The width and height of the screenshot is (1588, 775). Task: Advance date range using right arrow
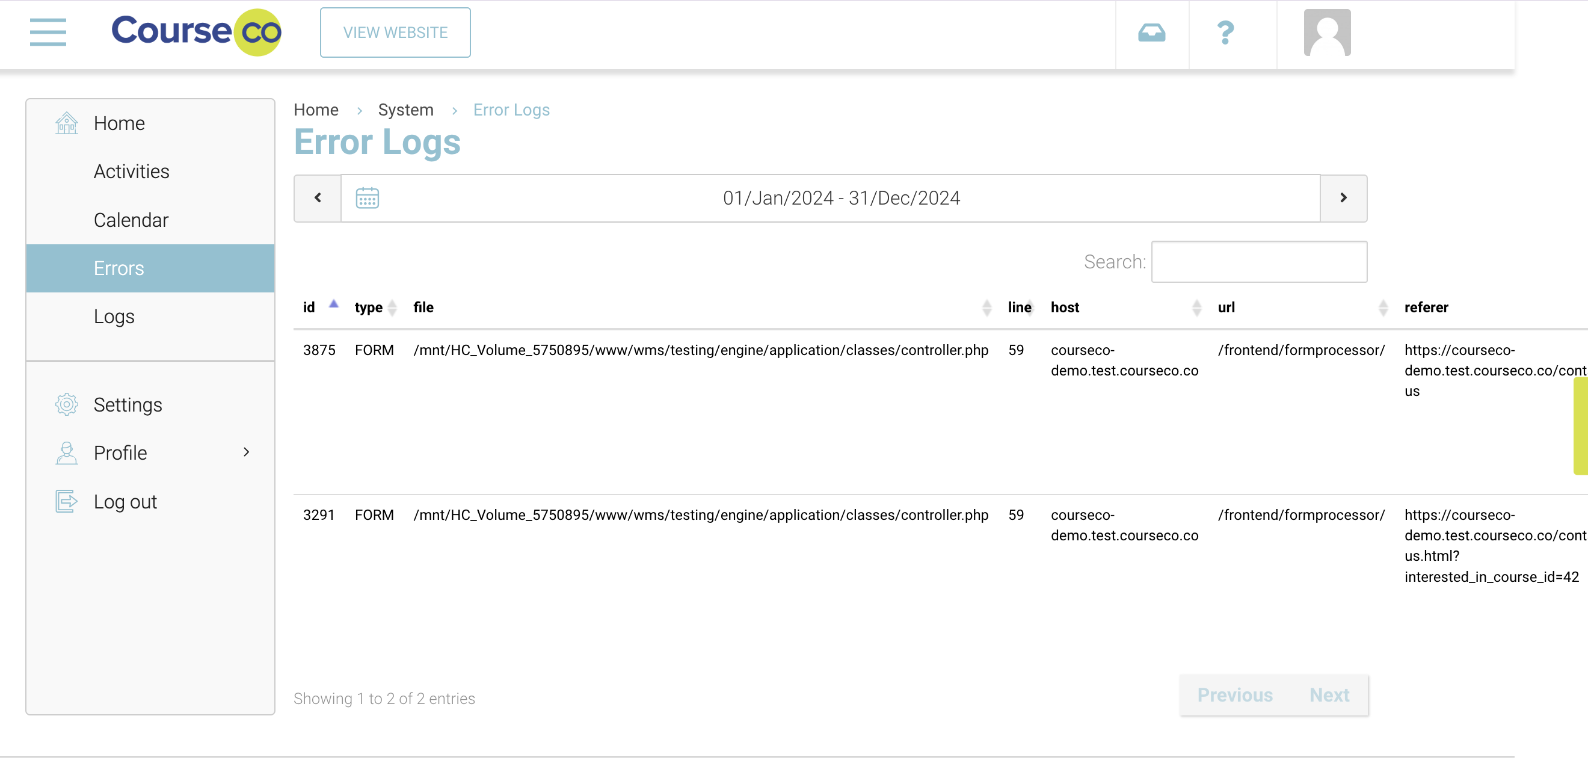click(x=1343, y=198)
